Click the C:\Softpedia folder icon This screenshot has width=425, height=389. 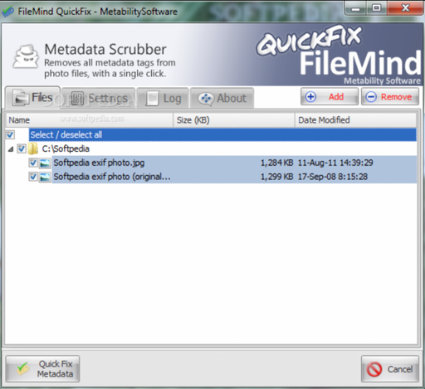33,148
